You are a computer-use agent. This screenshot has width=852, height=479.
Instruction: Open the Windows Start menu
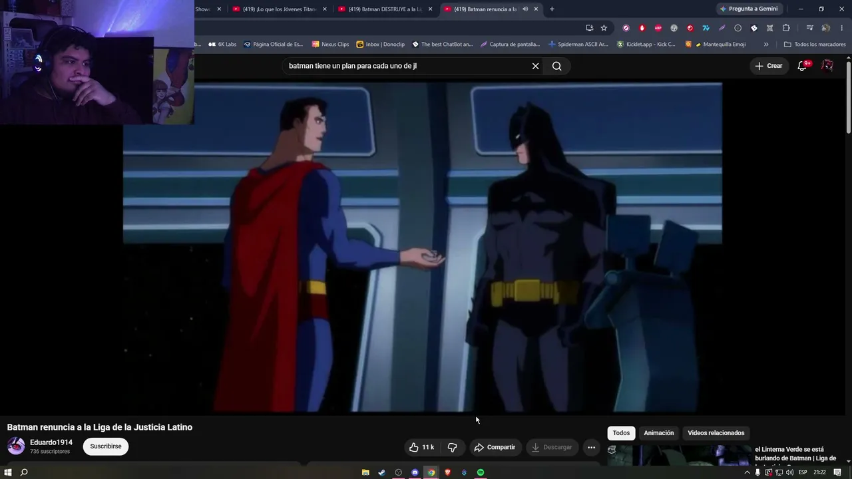click(8, 472)
